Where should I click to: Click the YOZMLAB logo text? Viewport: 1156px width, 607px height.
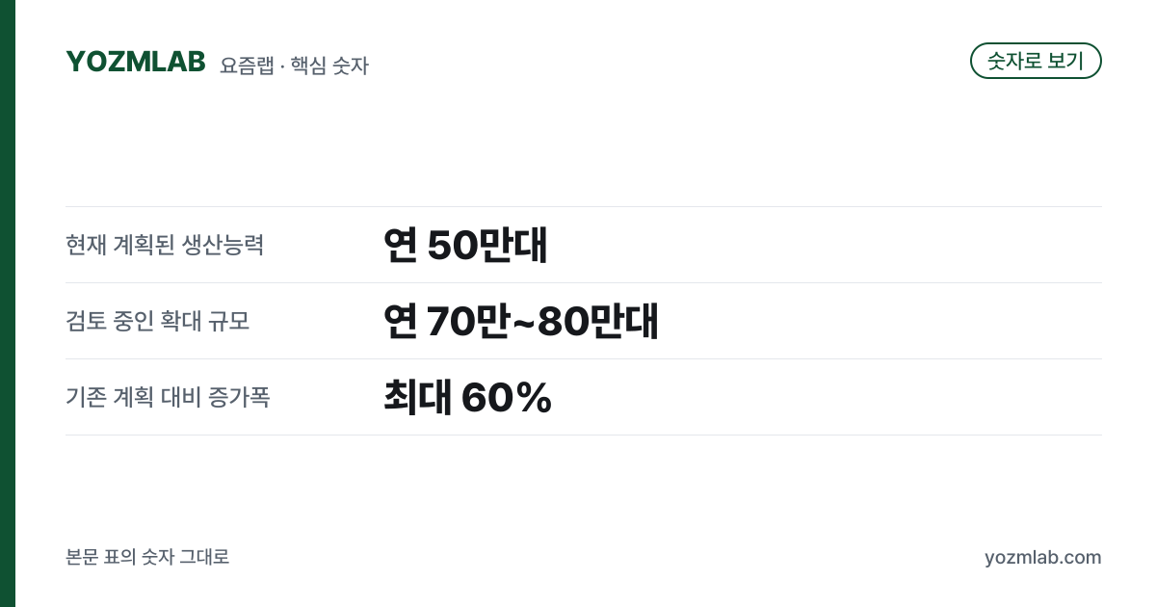pyautogui.click(x=136, y=62)
